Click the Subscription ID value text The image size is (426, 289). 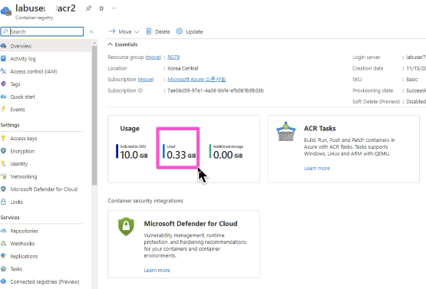pyautogui.click(x=216, y=90)
